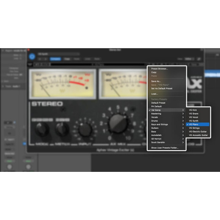Click the blue Compare button in plugin header
This screenshot has width=220, height=220.
55,59
